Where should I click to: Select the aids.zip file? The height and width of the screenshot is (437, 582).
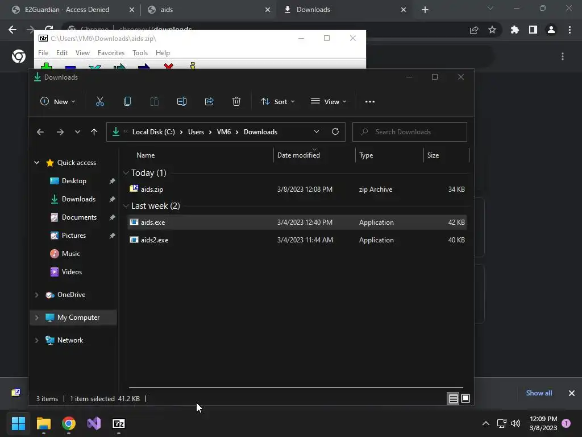point(297,189)
